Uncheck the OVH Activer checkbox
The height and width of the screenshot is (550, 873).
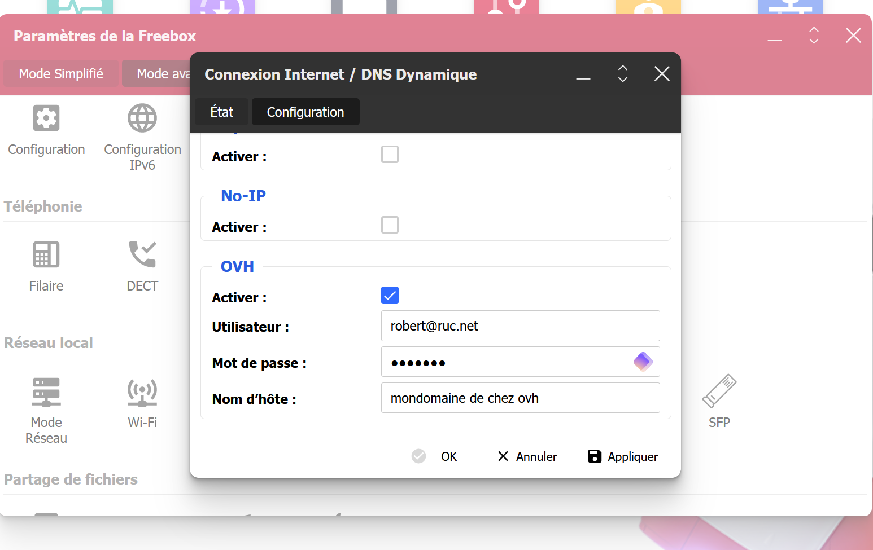pos(390,295)
